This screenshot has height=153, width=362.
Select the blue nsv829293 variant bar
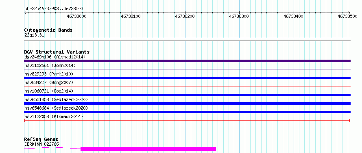pos(187,78)
